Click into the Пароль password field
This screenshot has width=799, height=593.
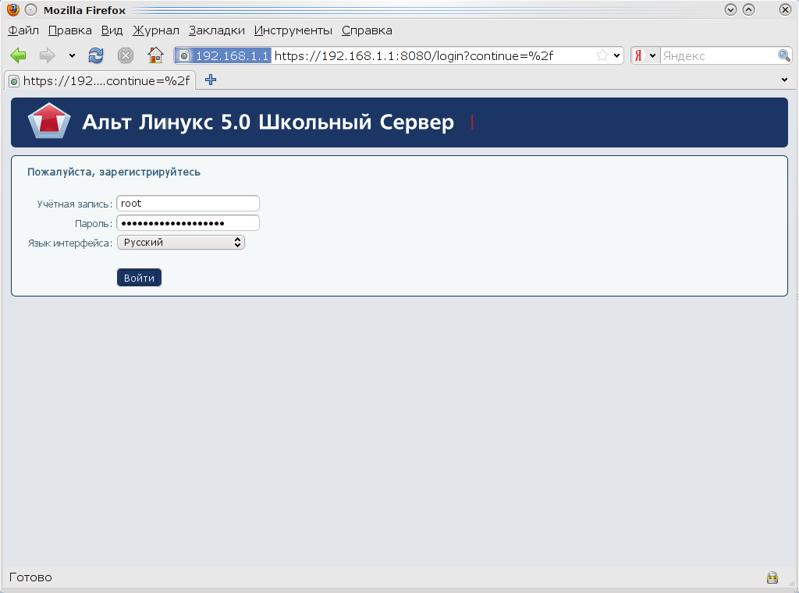(x=188, y=223)
